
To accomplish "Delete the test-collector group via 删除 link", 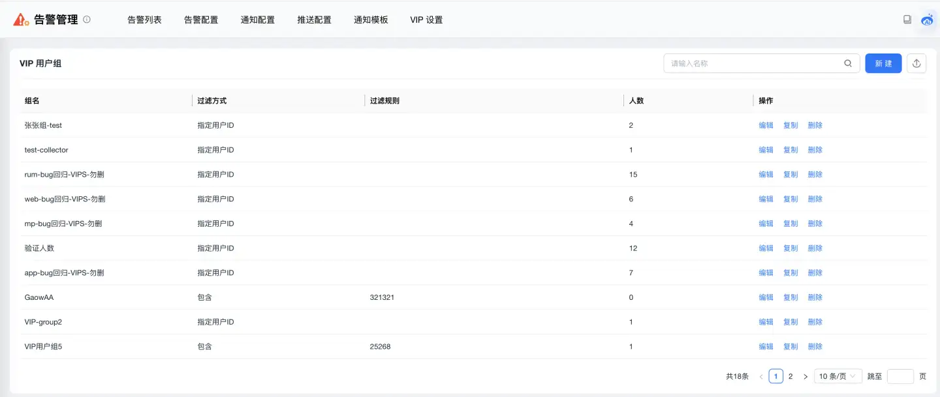I will [x=815, y=149].
